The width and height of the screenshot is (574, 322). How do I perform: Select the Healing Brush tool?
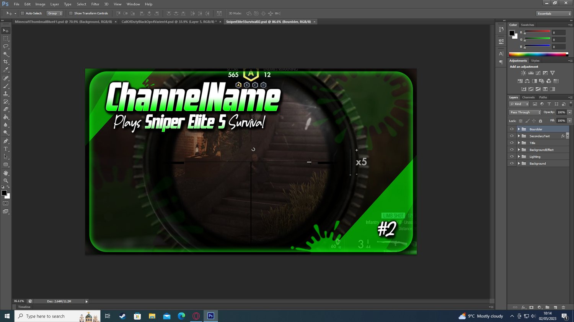(6, 78)
